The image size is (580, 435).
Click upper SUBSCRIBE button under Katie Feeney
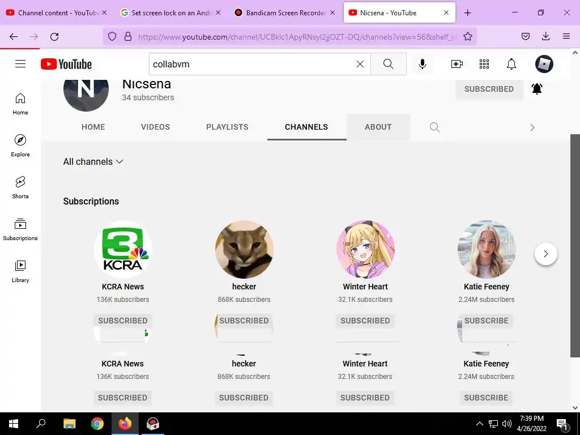click(x=487, y=321)
